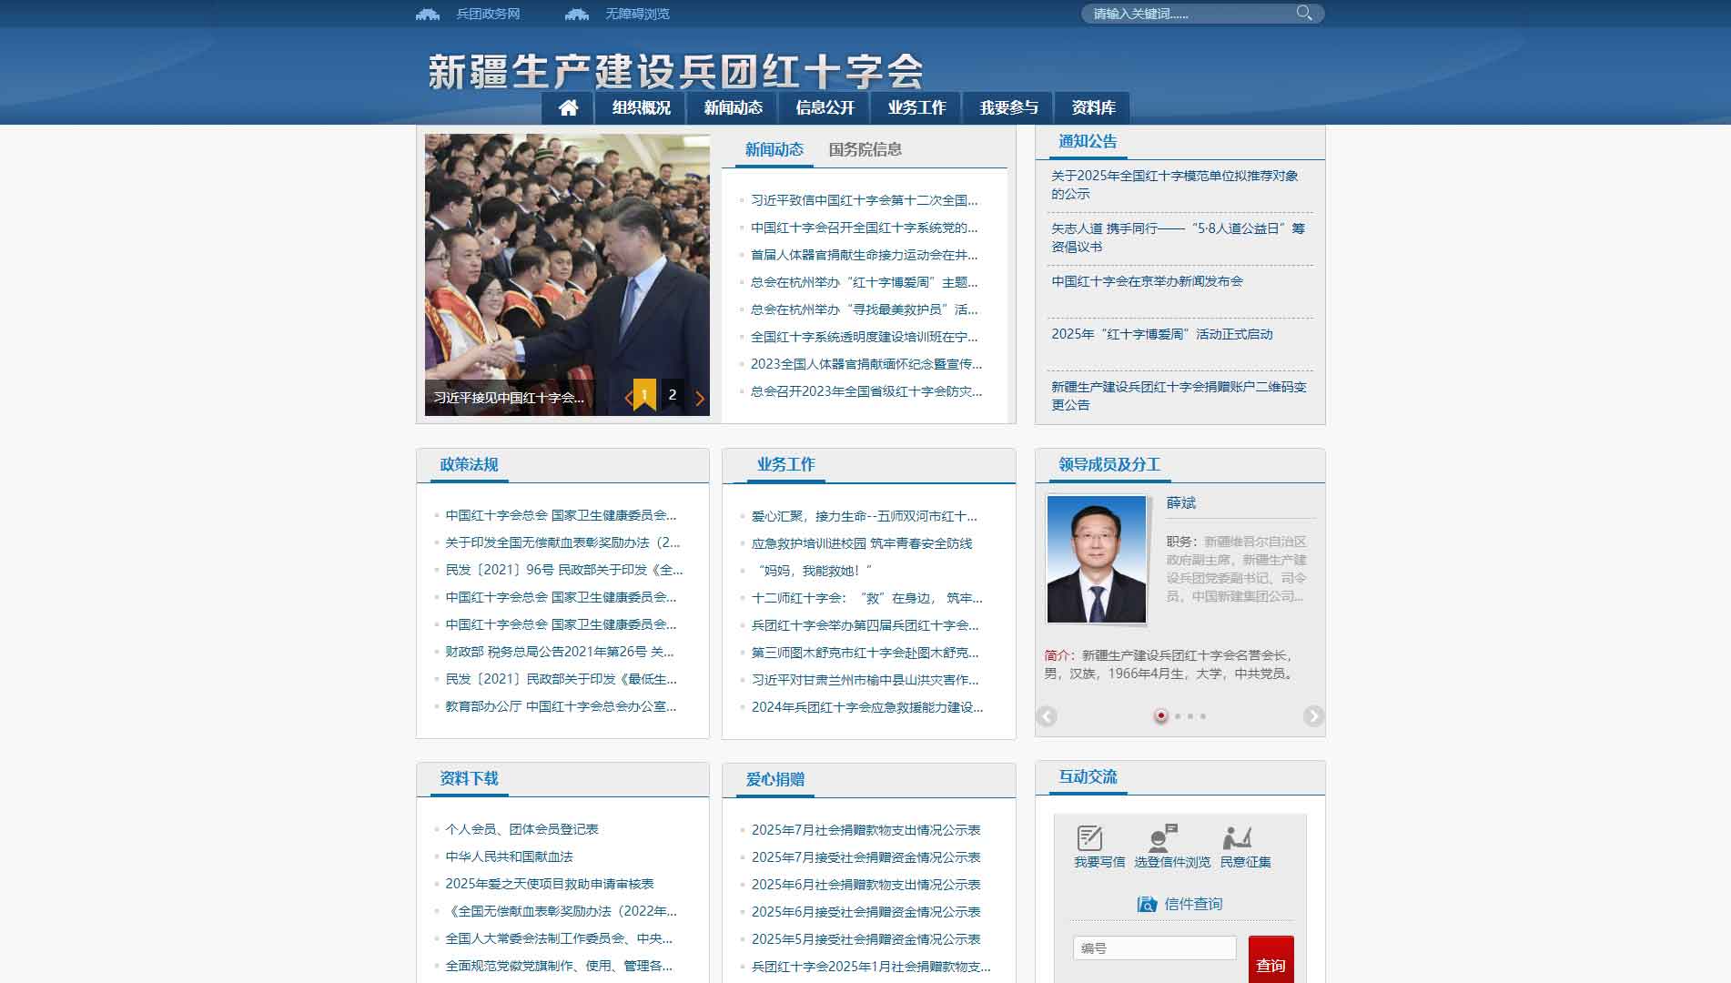Open 无障碍浏览 link

pyautogui.click(x=637, y=14)
